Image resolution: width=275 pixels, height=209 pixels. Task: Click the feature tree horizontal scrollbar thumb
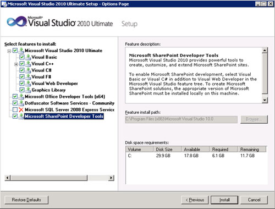tap(49, 178)
